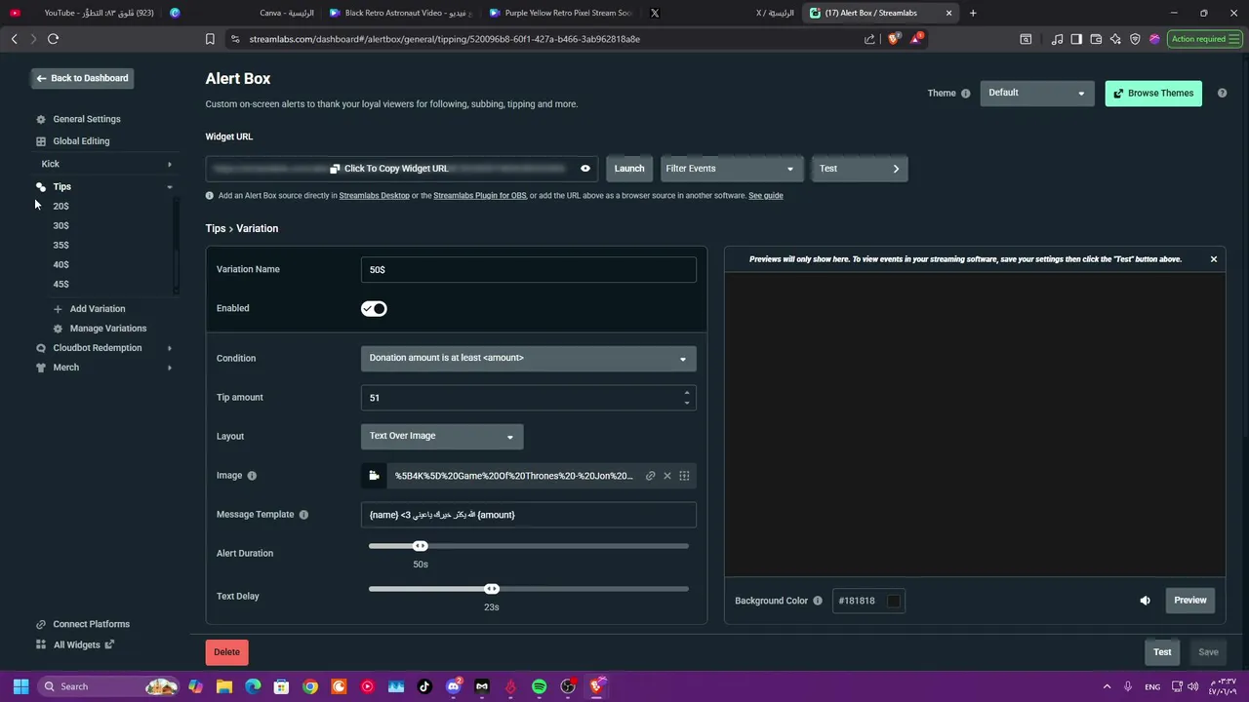Screen dimensions: 1249x702
Task: Open the media playlist music-note icon
Action: tap(1058, 39)
